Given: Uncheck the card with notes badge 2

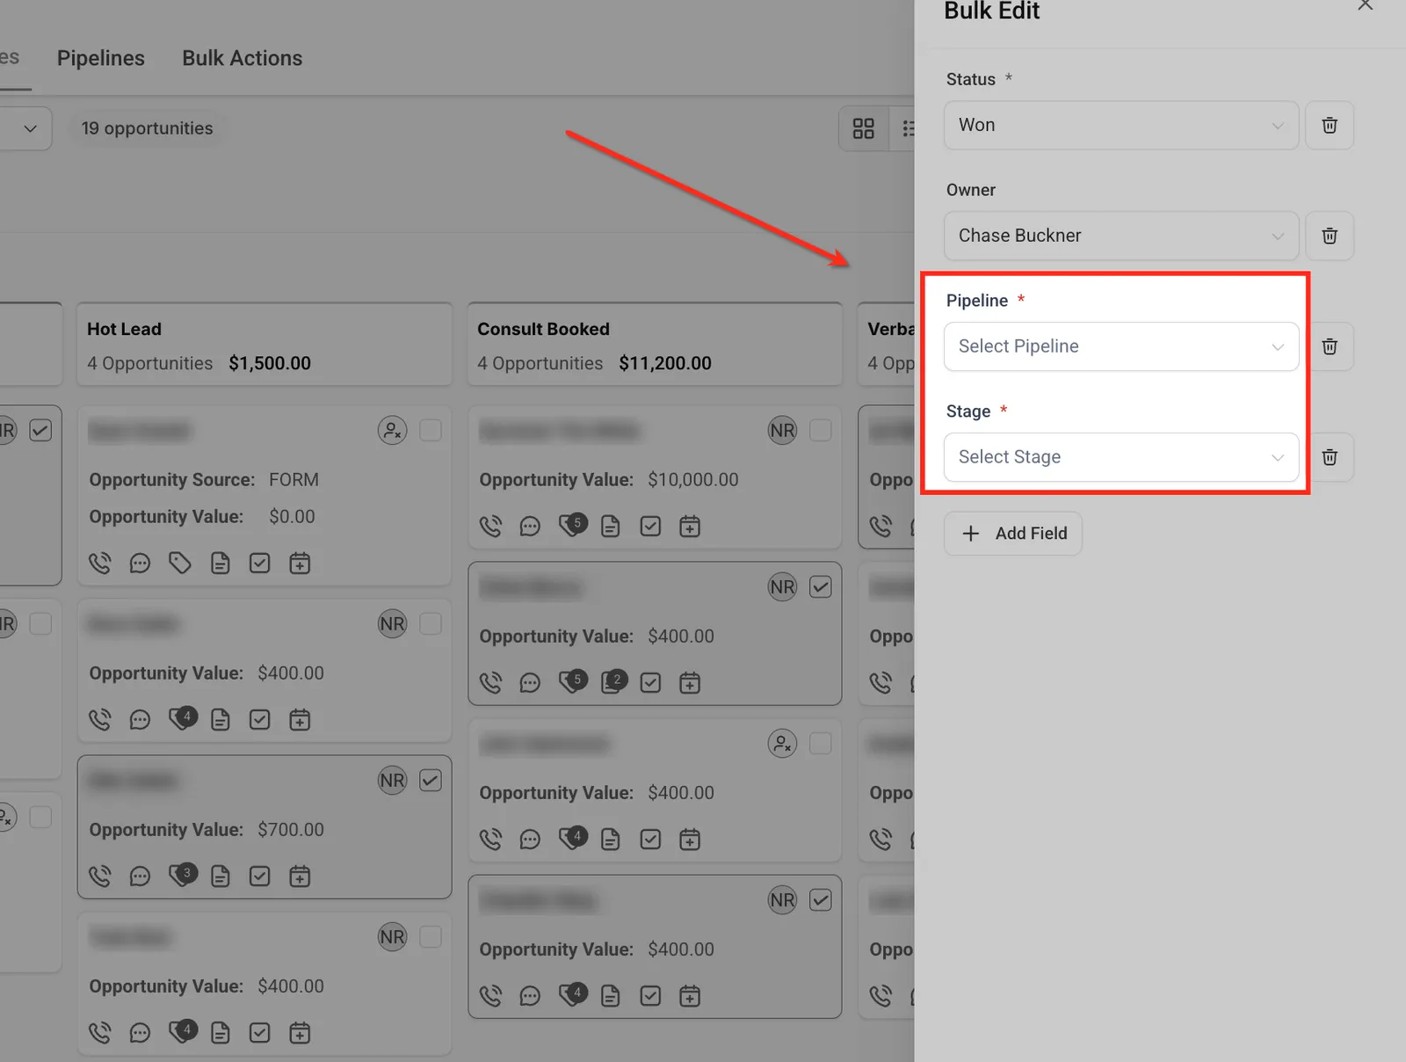Looking at the screenshot, I should point(821,587).
